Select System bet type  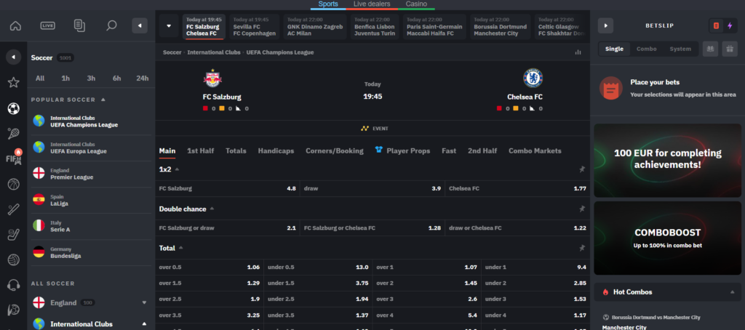[x=680, y=49]
